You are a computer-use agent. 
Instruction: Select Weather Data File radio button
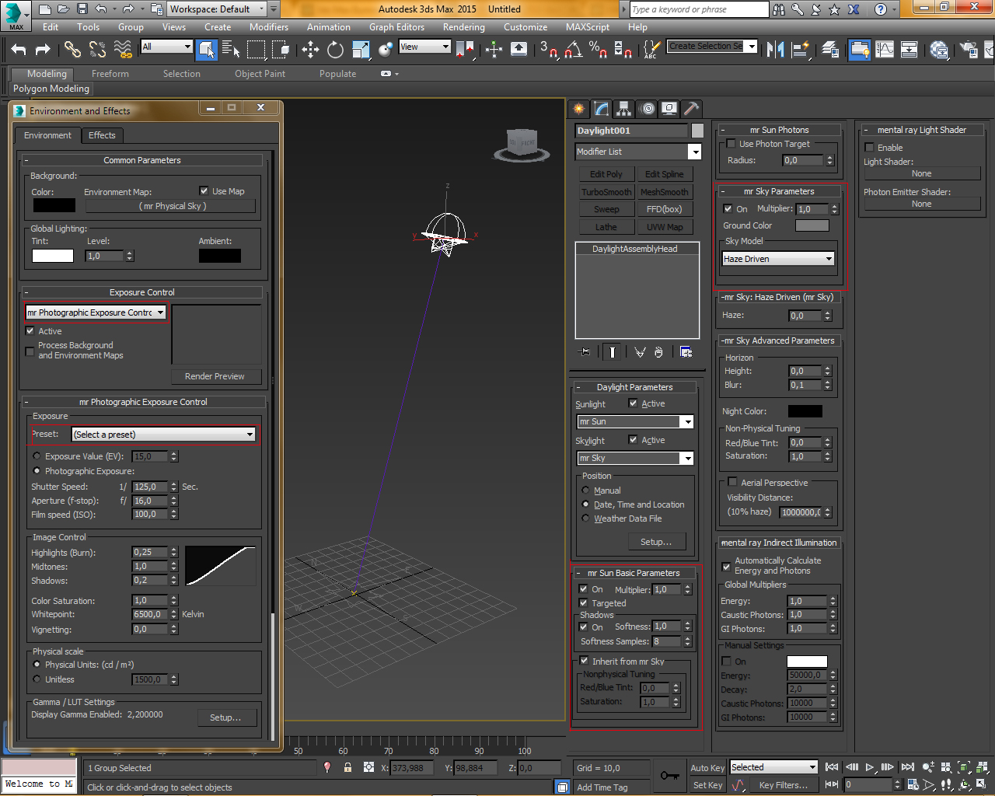(x=585, y=518)
